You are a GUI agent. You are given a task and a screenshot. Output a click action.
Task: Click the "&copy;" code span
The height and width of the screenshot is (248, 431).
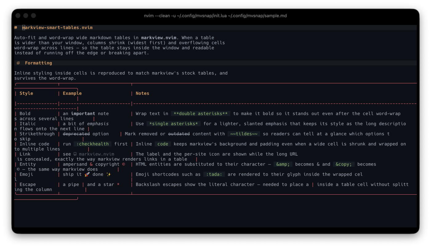[344, 164]
